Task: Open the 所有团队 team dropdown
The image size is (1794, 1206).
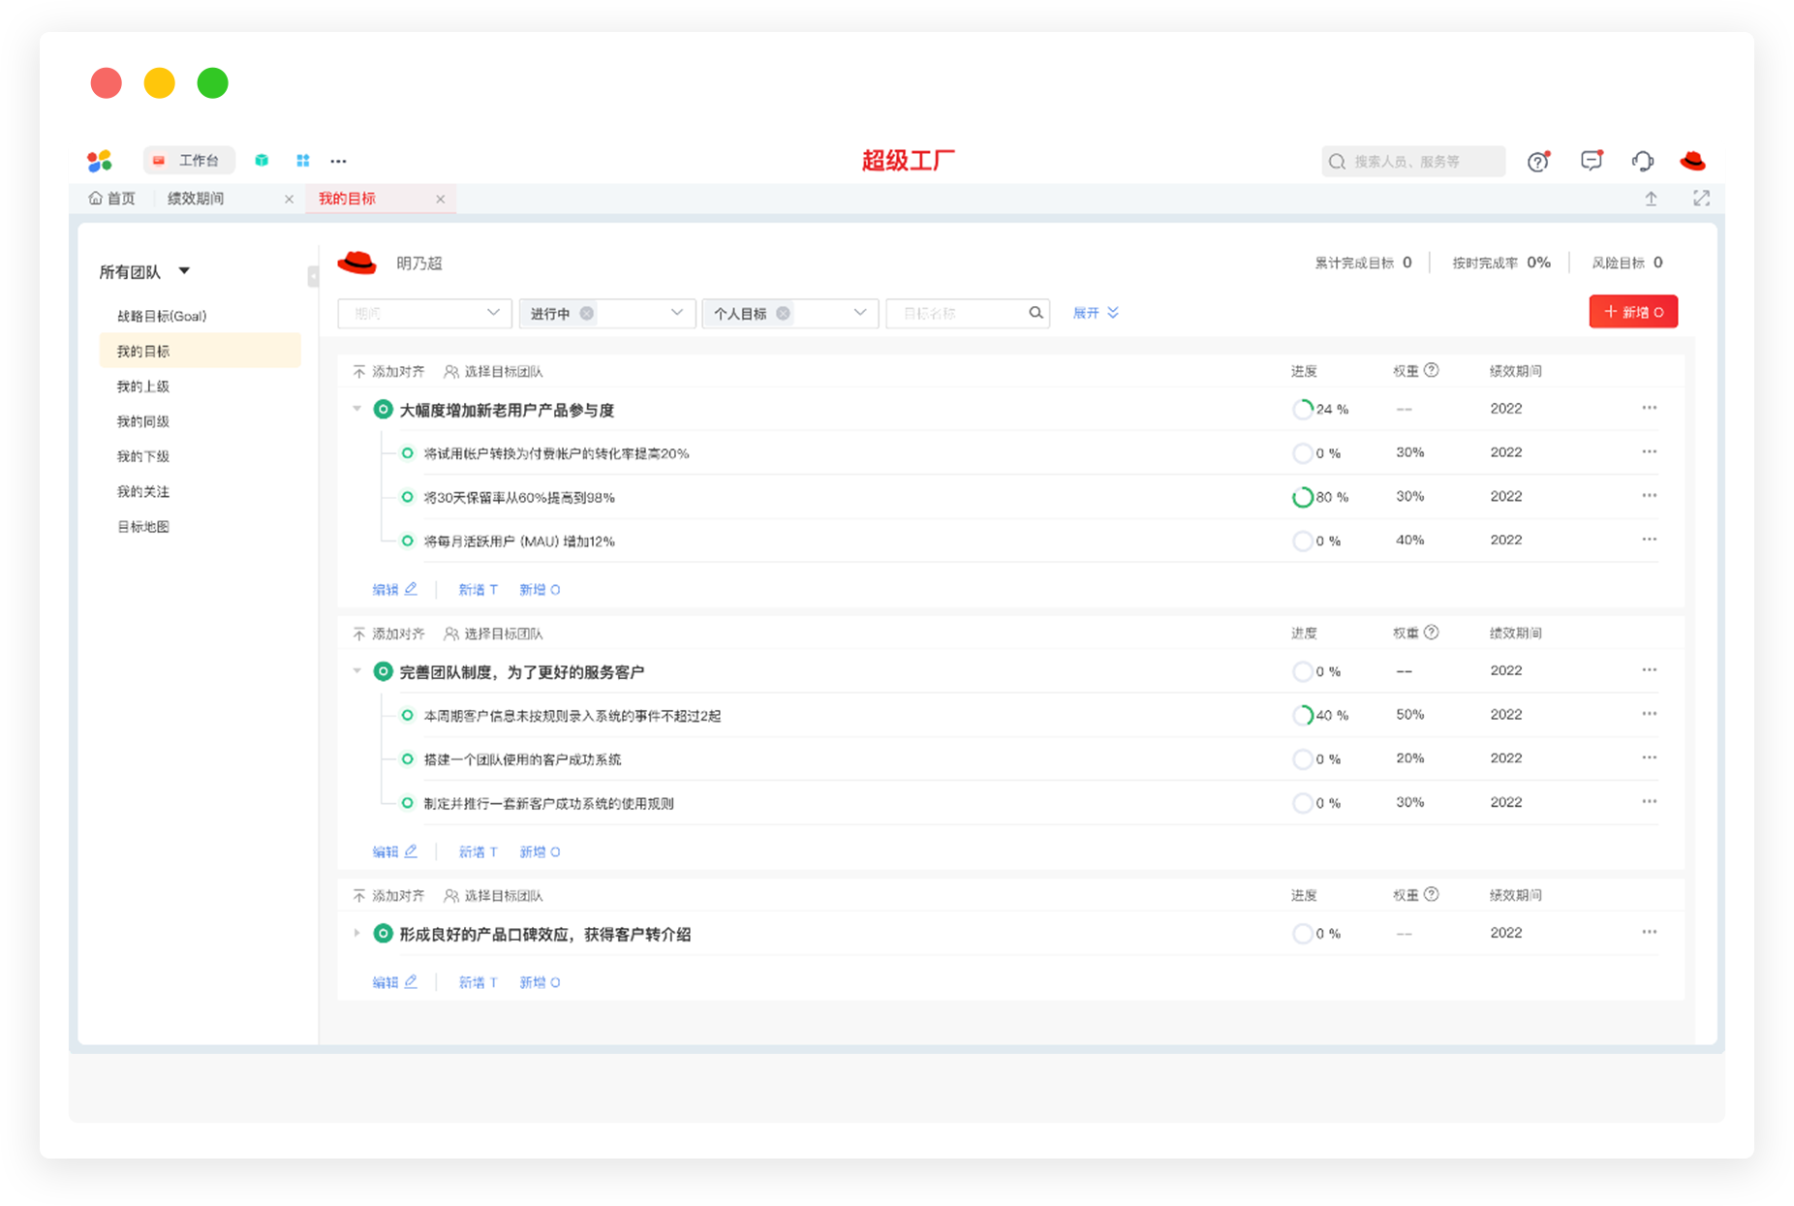Action: pyautogui.click(x=144, y=272)
